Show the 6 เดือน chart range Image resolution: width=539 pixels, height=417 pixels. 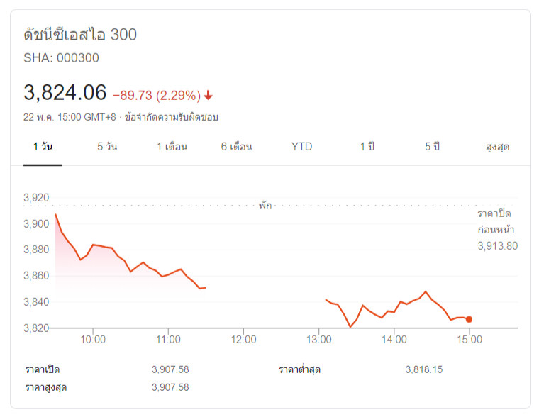click(x=236, y=147)
